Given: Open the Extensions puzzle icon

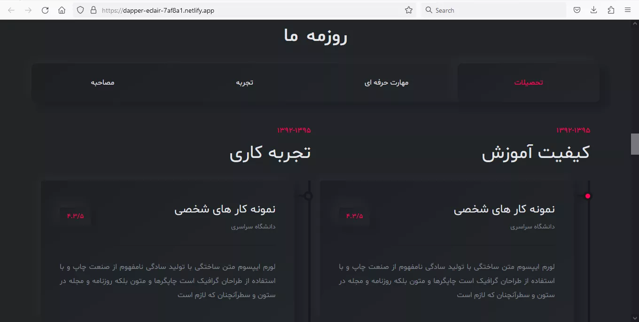Looking at the screenshot, I should point(611,10).
